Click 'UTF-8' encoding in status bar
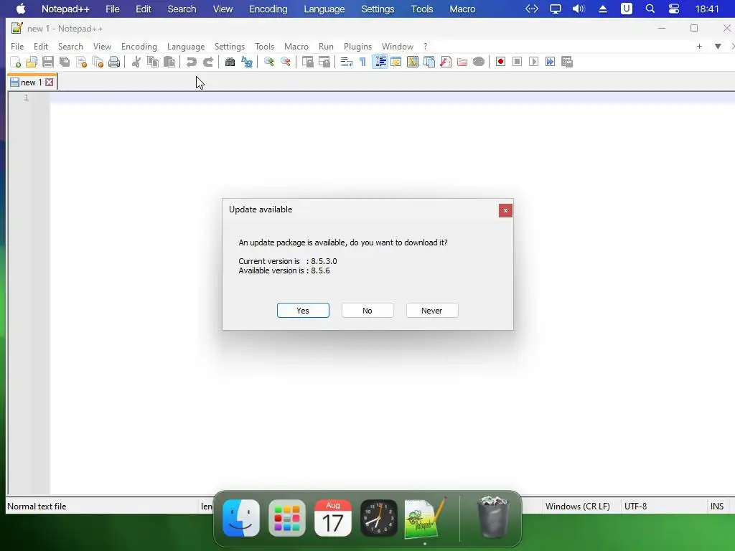 635,506
